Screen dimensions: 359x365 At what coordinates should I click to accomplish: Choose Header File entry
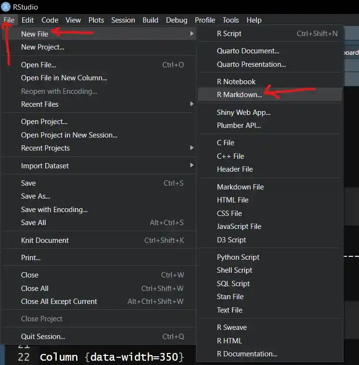[x=270, y=169]
